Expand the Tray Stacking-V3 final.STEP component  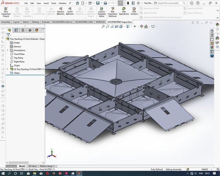8,69
